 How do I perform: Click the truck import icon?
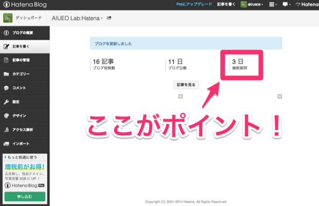(6, 144)
